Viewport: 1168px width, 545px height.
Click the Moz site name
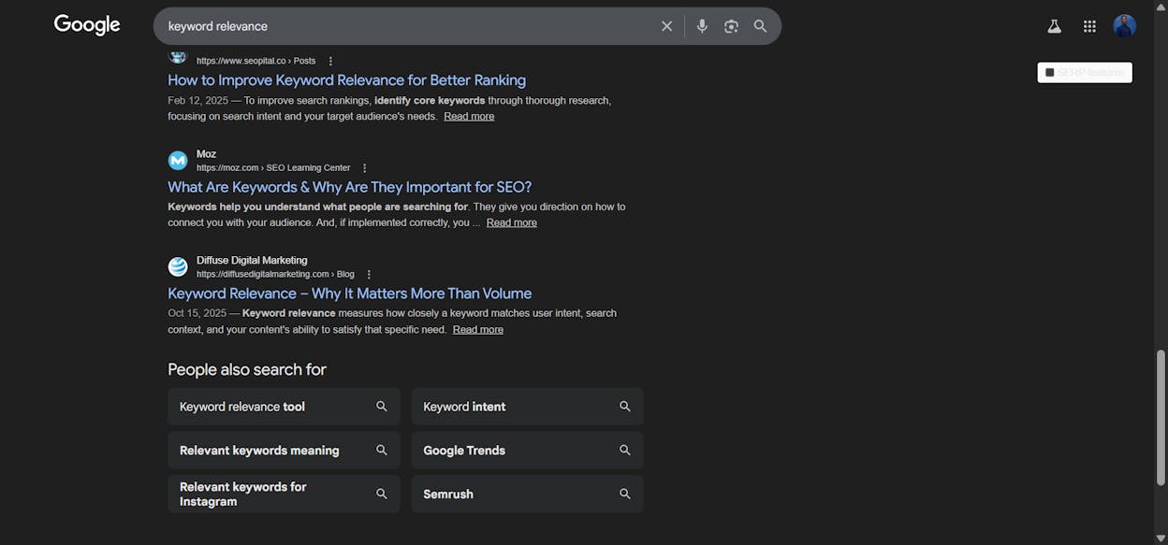click(206, 154)
